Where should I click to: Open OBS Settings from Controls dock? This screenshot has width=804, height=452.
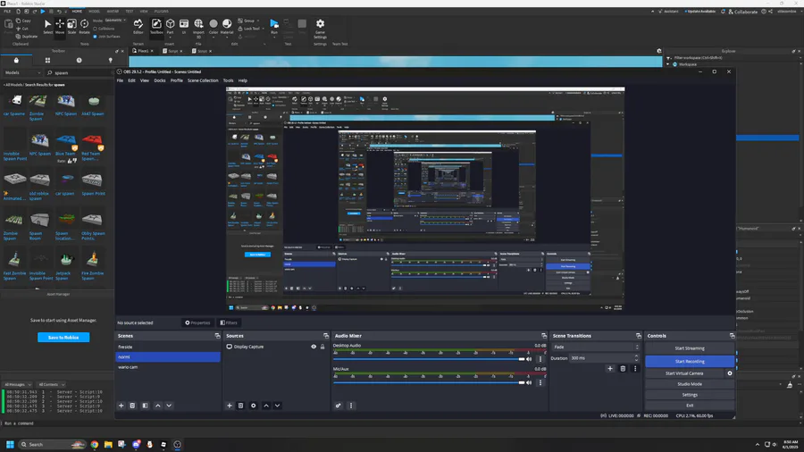690,395
